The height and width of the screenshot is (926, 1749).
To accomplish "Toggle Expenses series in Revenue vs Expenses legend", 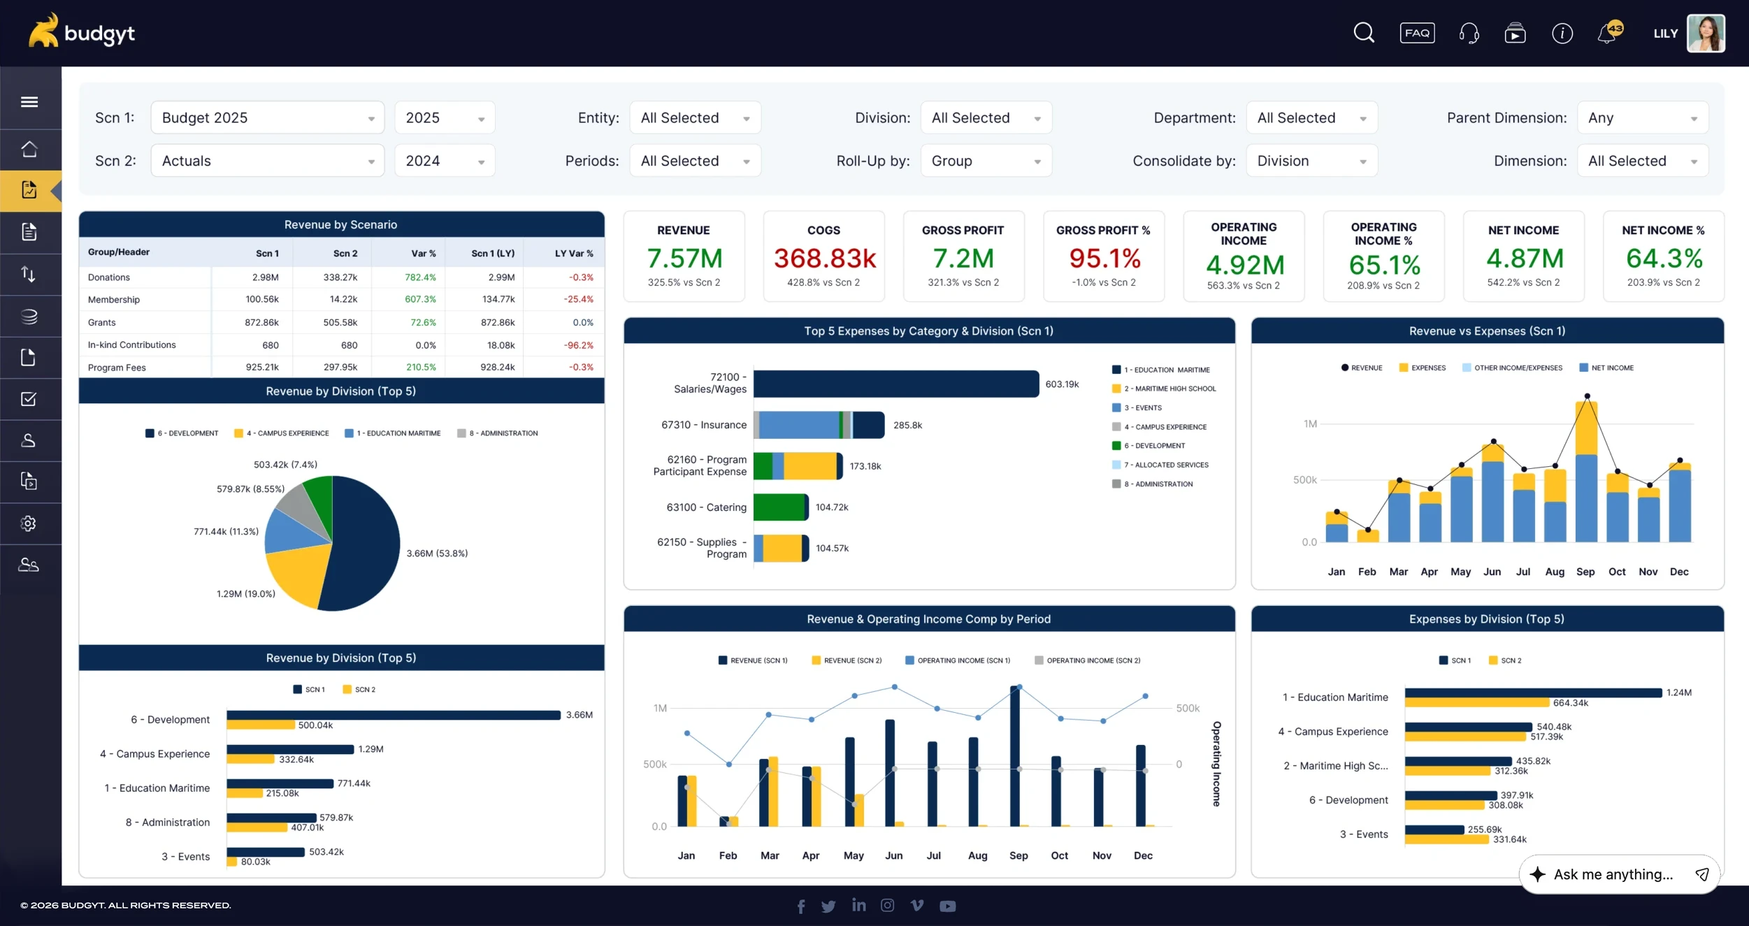I will 1422,368.
